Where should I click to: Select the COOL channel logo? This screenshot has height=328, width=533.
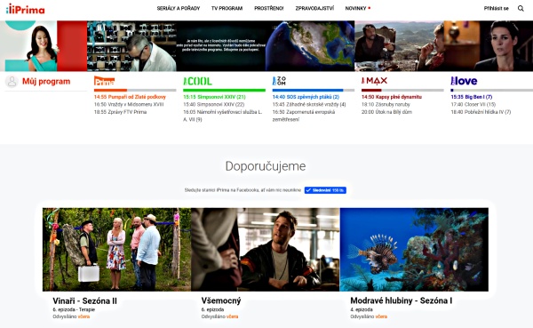point(197,81)
